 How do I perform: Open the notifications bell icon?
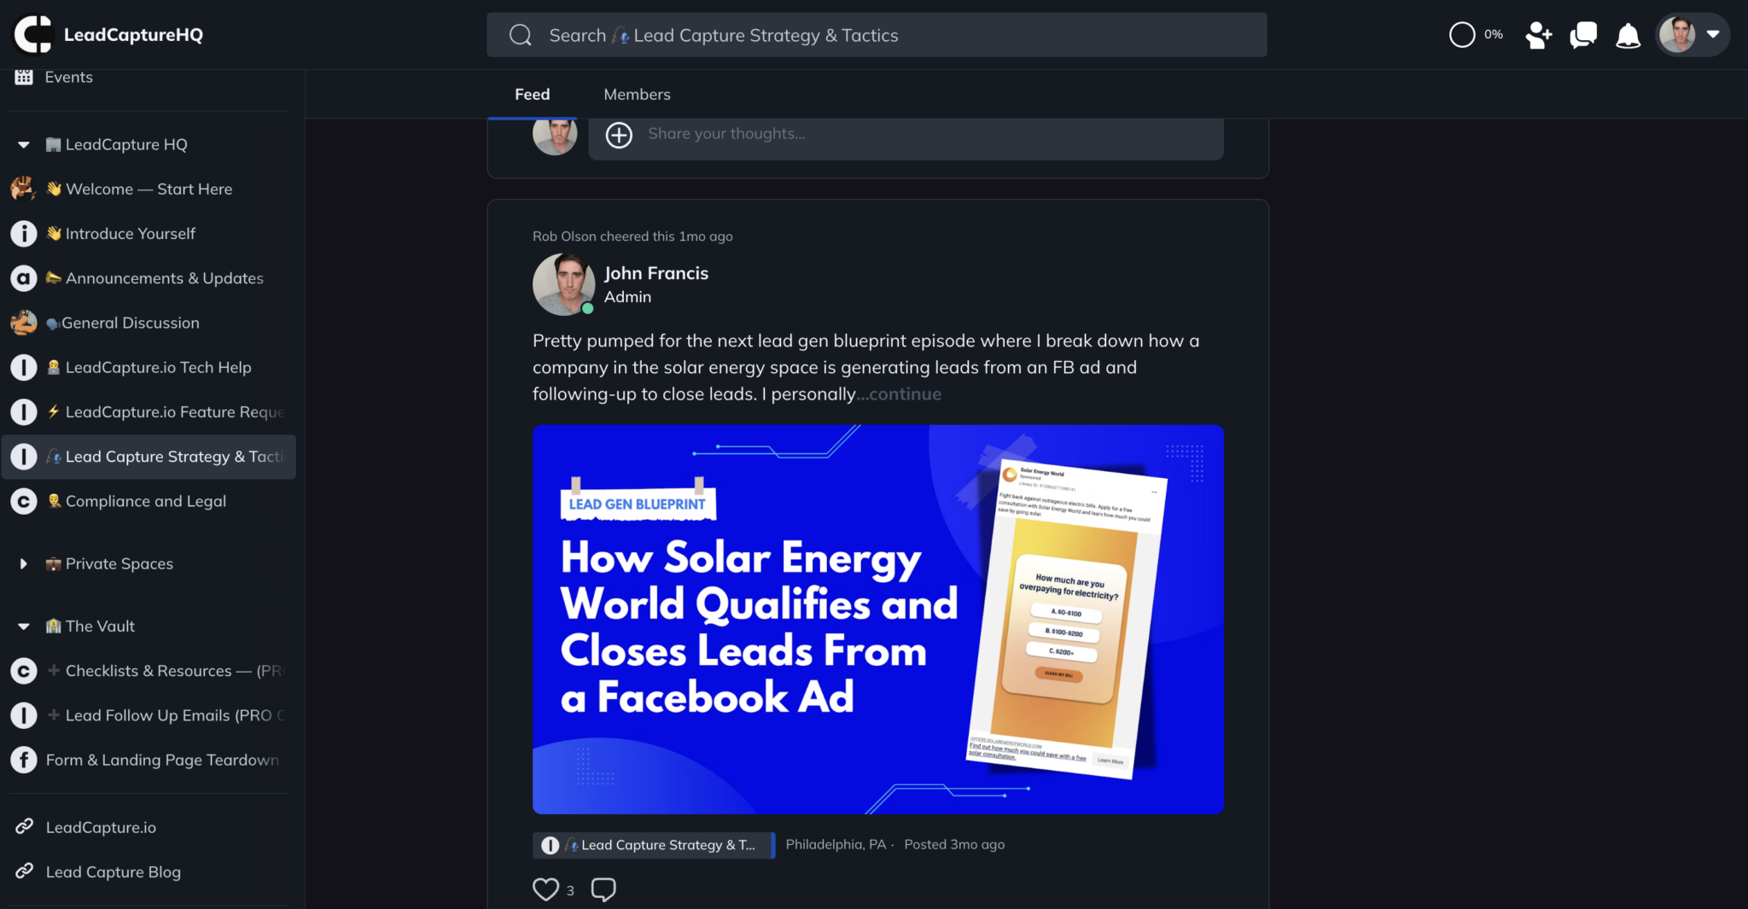tap(1628, 35)
